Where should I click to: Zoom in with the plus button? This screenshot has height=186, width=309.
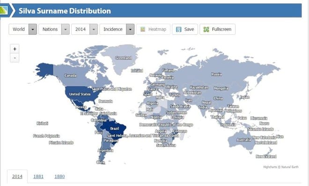click(x=15, y=49)
